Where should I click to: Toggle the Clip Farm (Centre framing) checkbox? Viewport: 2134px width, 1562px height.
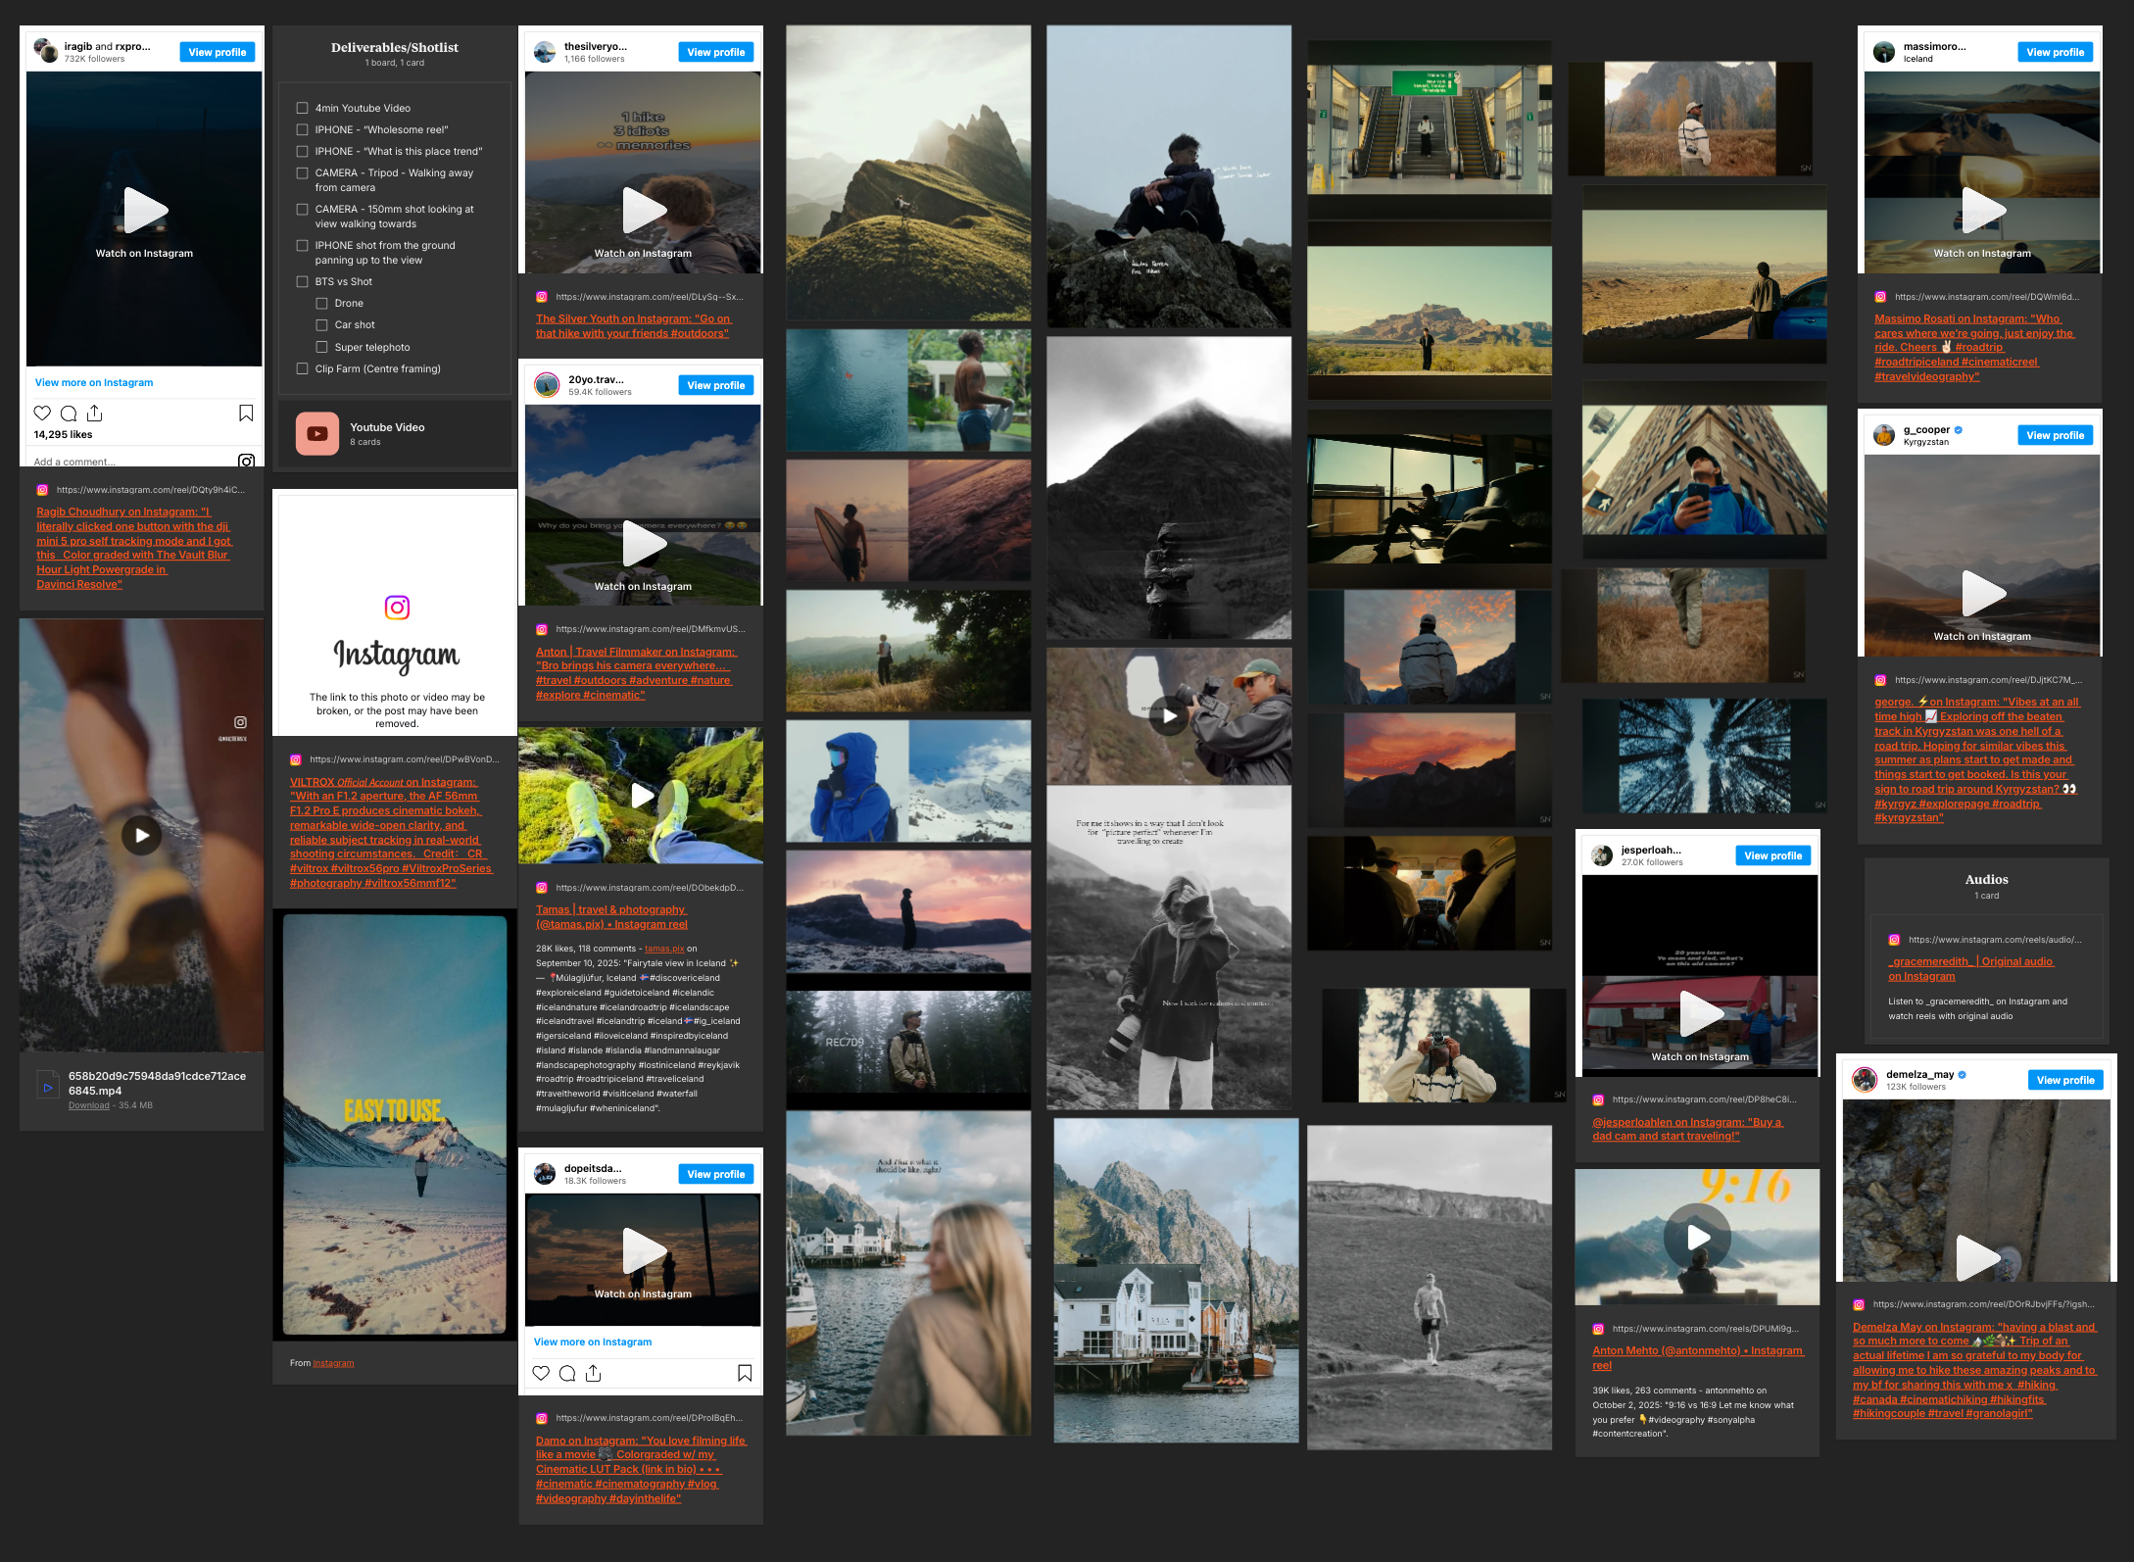pyautogui.click(x=303, y=369)
